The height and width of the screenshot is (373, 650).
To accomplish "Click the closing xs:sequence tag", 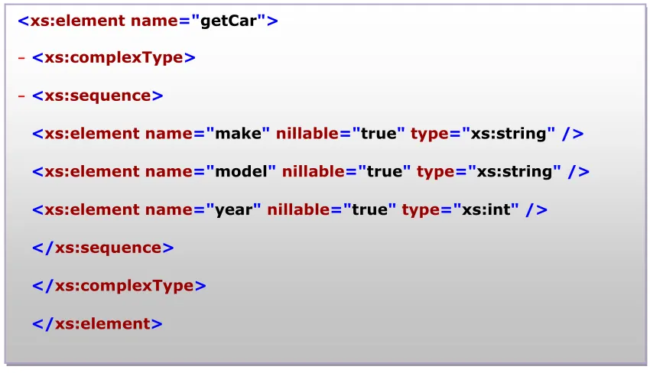I will [102, 248].
